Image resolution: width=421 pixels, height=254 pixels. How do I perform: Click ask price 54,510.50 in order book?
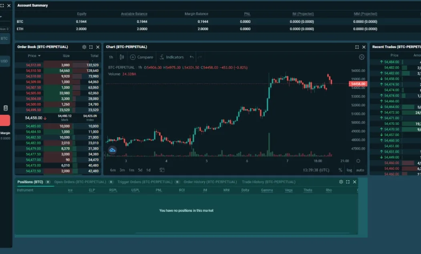pos(33,71)
